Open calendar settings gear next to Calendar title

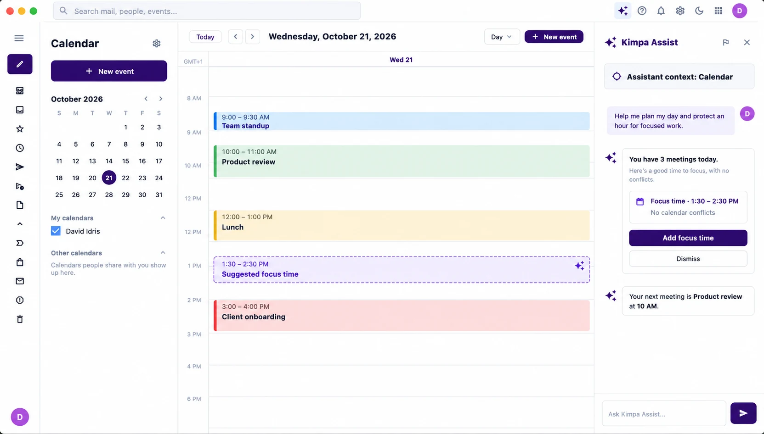[x=157, y=44]
